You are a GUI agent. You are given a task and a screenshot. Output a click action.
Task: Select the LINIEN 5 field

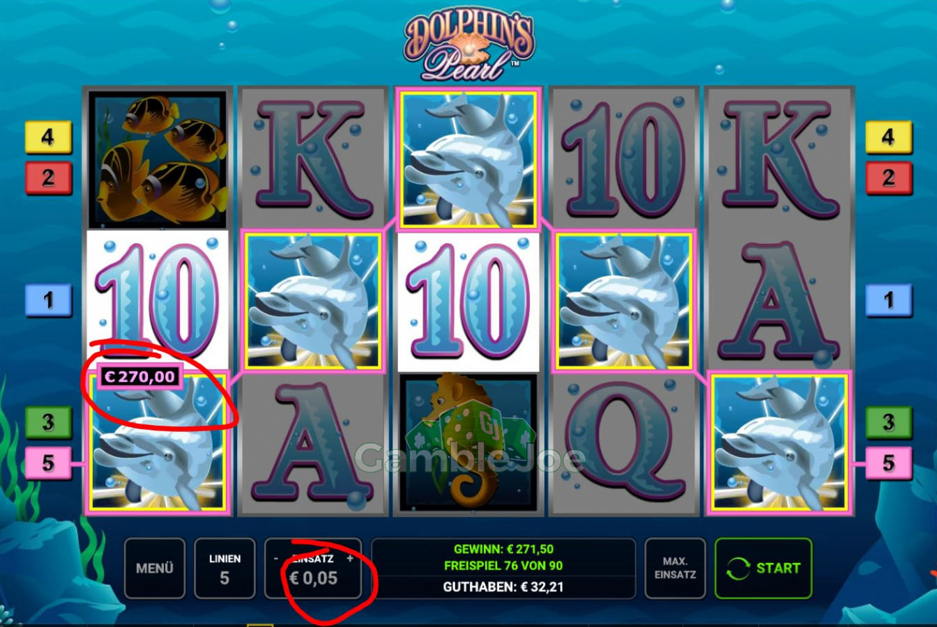pyautogui.click(x=224, y=568)
